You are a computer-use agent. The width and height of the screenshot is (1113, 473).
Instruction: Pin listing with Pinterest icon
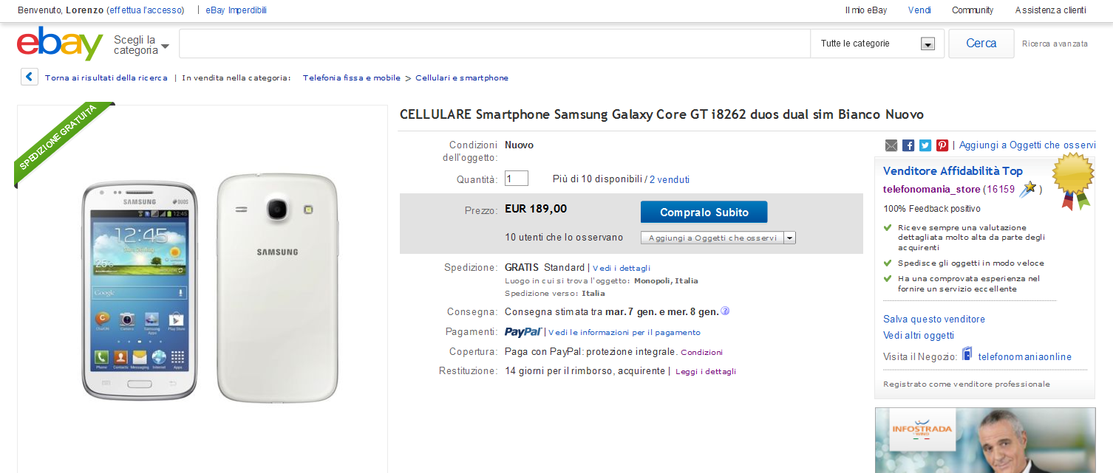click(942, 145)
